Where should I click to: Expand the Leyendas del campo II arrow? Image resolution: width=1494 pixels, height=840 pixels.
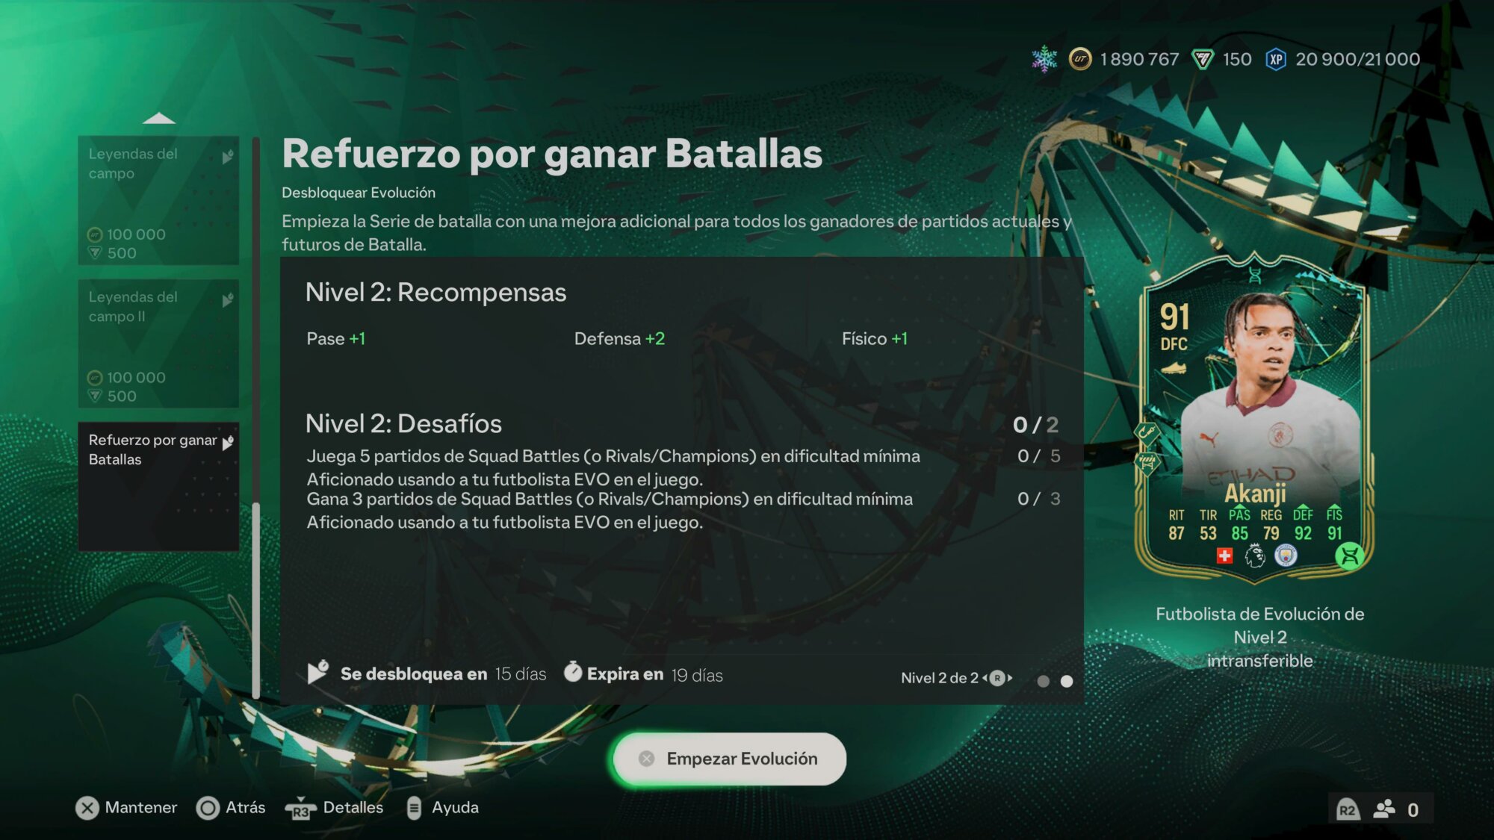pos(228,300)
